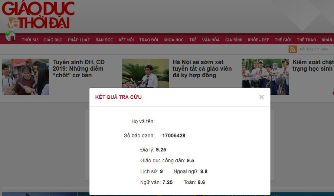Close the Kết quả tra cứu dialog

(262, 97)
